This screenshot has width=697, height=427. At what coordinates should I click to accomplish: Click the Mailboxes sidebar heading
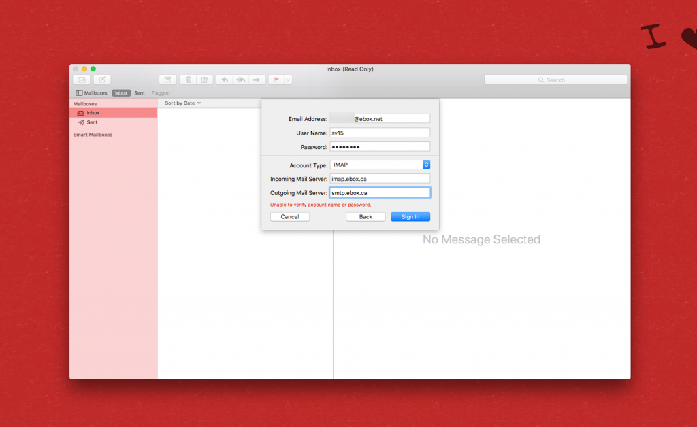click(85, 104)
